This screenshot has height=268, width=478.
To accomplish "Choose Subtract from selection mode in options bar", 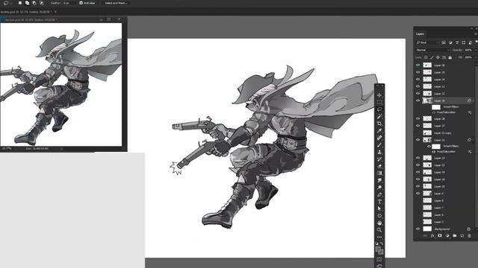I will [x=34, y=3].
